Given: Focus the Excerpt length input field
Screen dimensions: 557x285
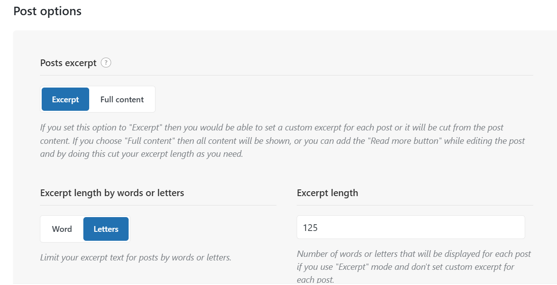Looking at the screenshot, I should pyautogui.click(x=411, y=227).
